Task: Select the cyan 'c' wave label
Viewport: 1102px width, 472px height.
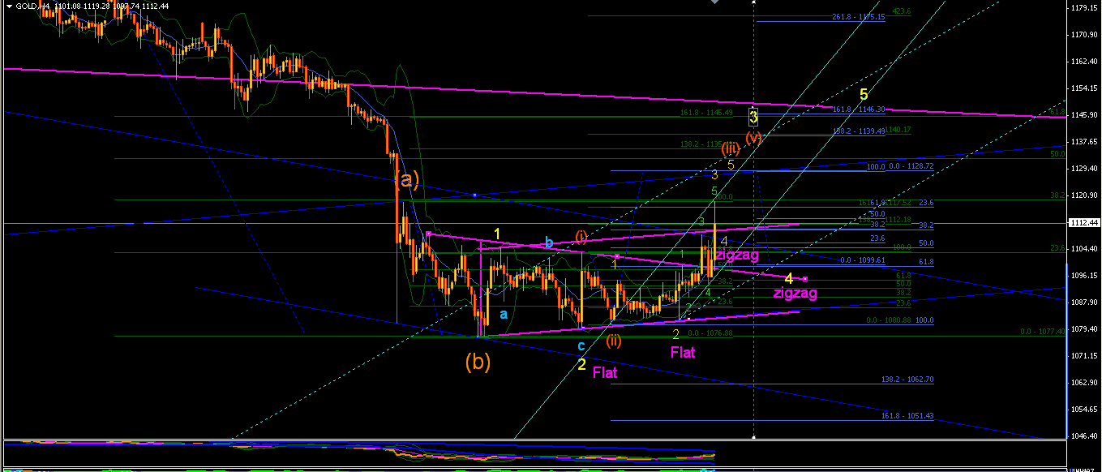Action: [581, 346]
